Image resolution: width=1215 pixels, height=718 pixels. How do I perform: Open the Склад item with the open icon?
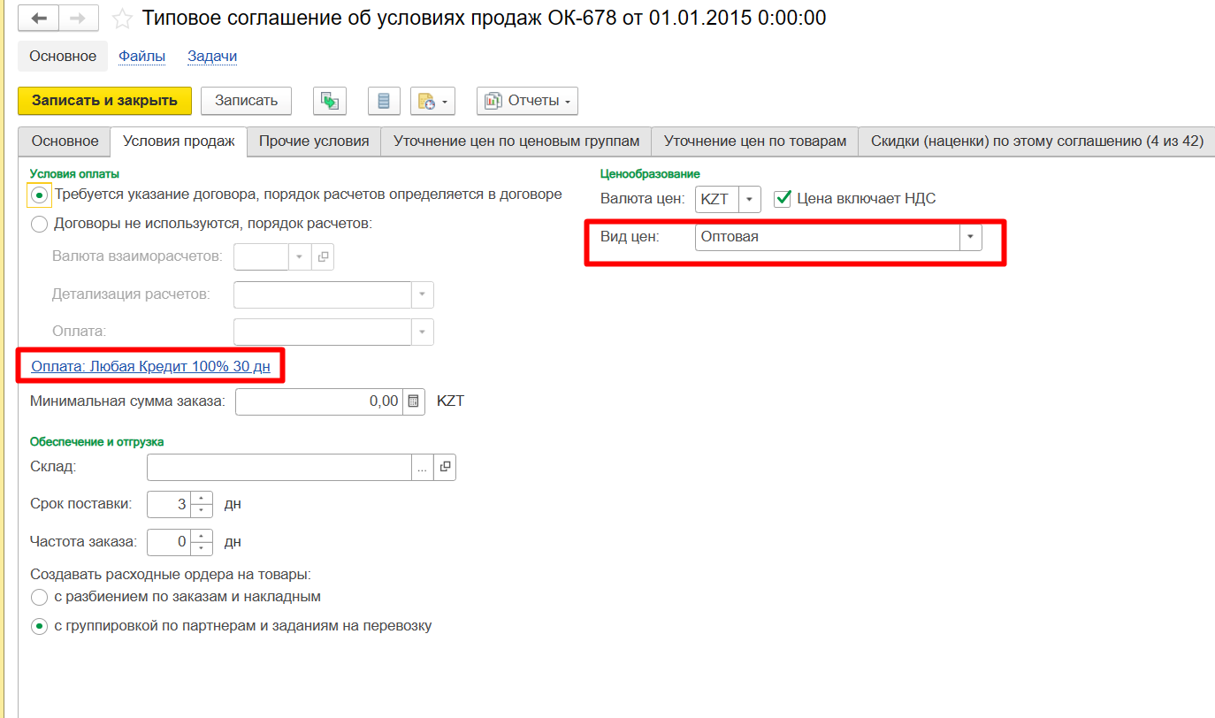click(x=446, y=467)
